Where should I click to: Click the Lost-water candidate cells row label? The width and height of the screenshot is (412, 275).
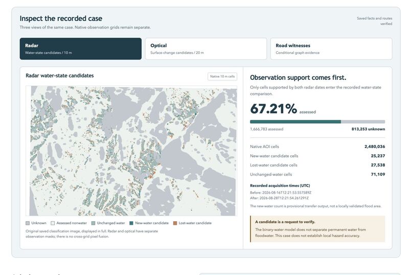point(273,165)
